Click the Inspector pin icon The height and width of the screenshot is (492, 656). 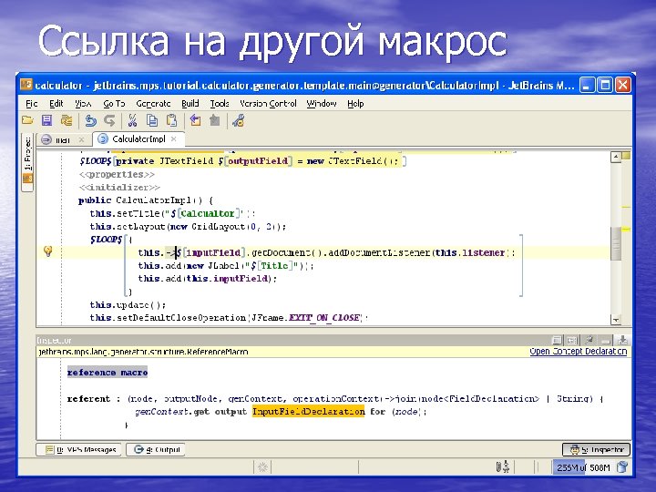[589, 340]
